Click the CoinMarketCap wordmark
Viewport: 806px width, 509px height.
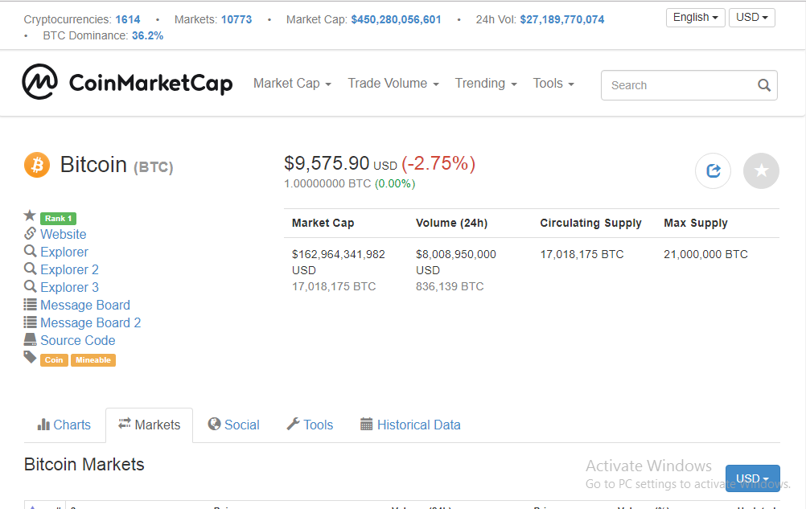click(x=150, y=83)
